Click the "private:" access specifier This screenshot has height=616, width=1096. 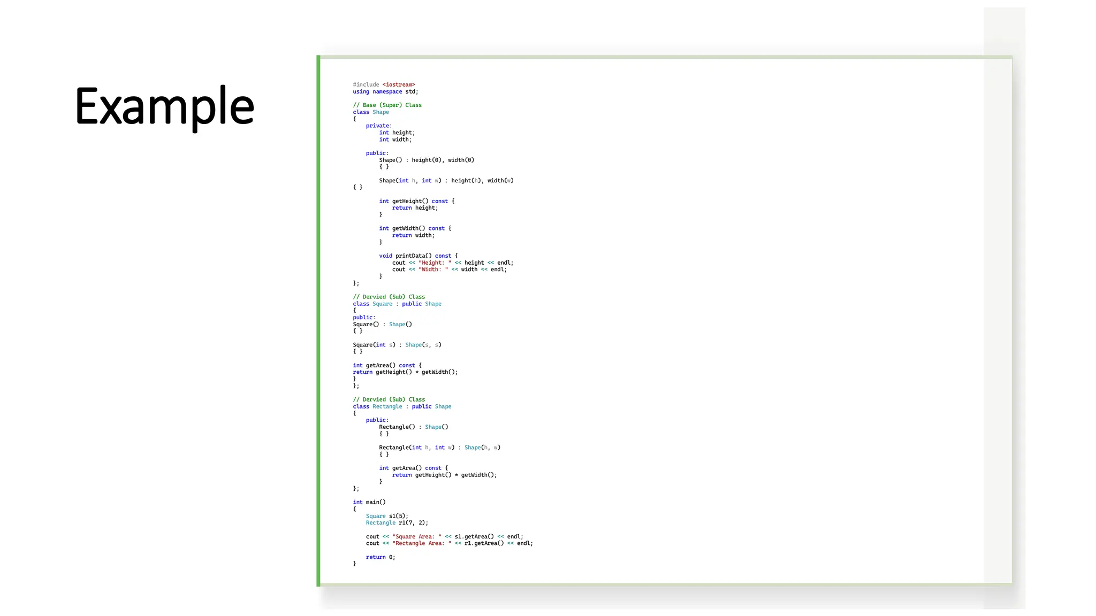(379, 126)
